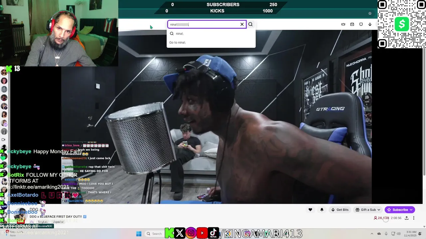426x239 pixels.
Task: Click the stream title 'DDG x BLUEFACE FIRST DAY OUT!!'
Action: (x=56, y=217)
